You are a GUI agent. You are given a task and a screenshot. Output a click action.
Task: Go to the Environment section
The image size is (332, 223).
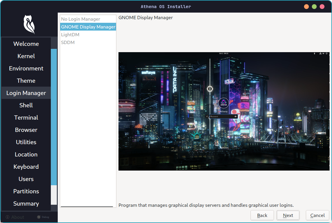pyautogui.click(x=26, y=68)
